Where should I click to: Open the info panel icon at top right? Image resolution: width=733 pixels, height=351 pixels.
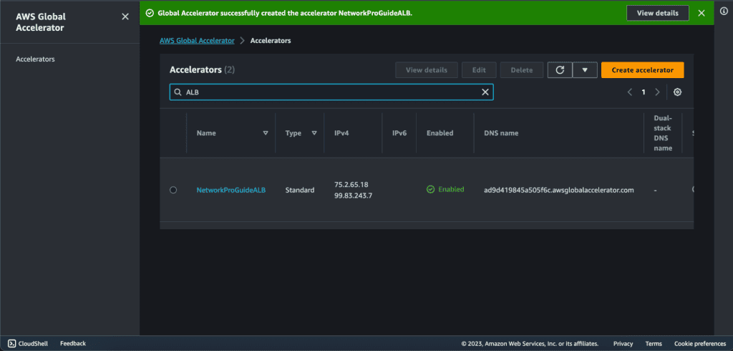(x=724, y=11)
